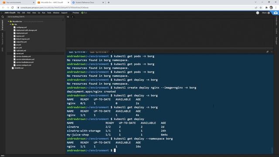This screenshot has width=279, height=157.
Task: Switch to second bash terminal tab
Action: [99, 52]
